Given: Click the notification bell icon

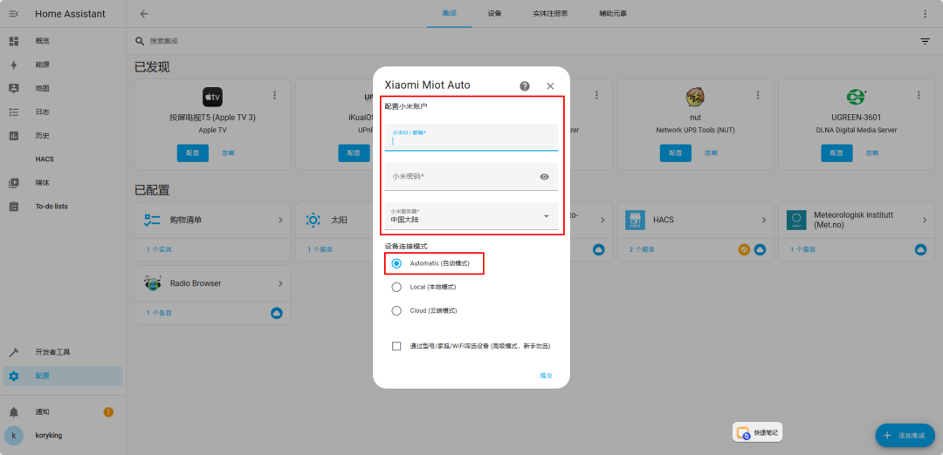Looking at the screenshot, I should (14, 411).
